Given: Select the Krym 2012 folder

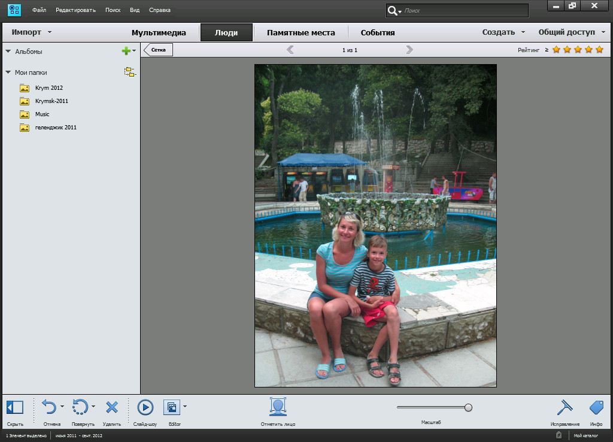Looking at the screenshot, I should tap(48, 88).
